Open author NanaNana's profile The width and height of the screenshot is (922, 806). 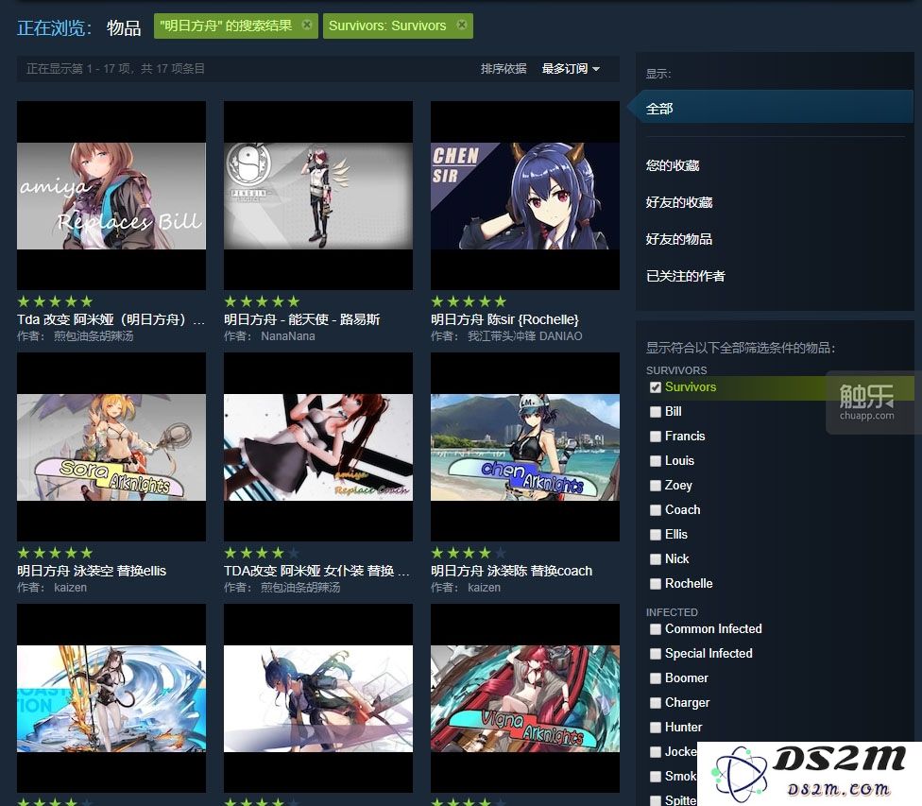click(x=287, y=336)
